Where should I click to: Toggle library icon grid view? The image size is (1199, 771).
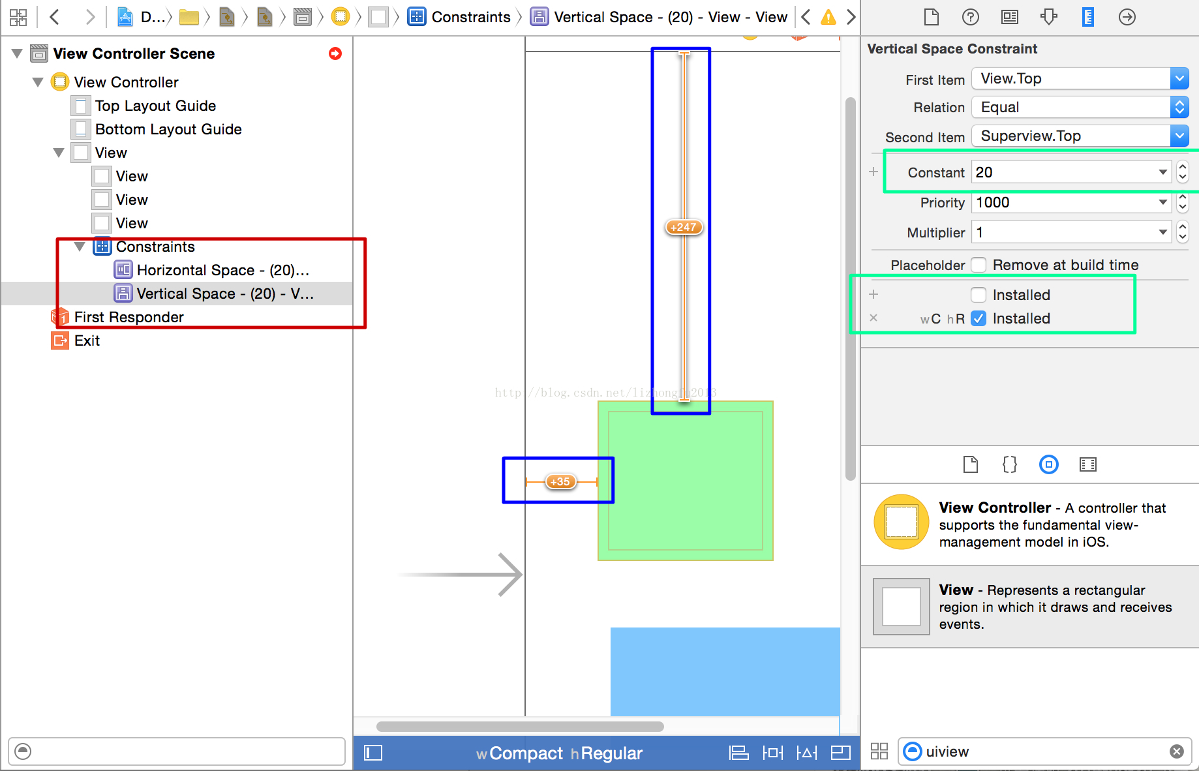[879, 751]
